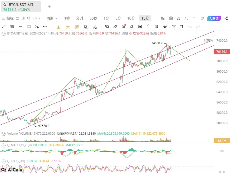This screenshot has height=173, width=230.
Task: Select the zigzag wave pattern tool
Action: click(37, 27)
